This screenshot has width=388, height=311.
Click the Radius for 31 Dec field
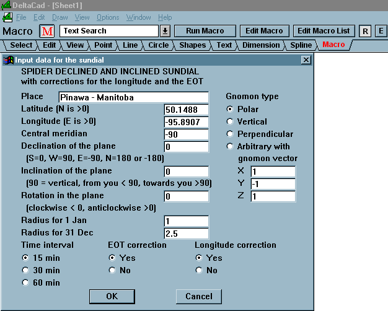[186, 234]
